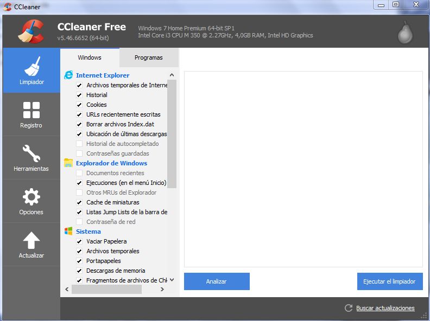The height and width of the screenshot is (321, 430).
Task: Click the refresh icon beside Buscar actualizaciones
Action: pos(349,308)
